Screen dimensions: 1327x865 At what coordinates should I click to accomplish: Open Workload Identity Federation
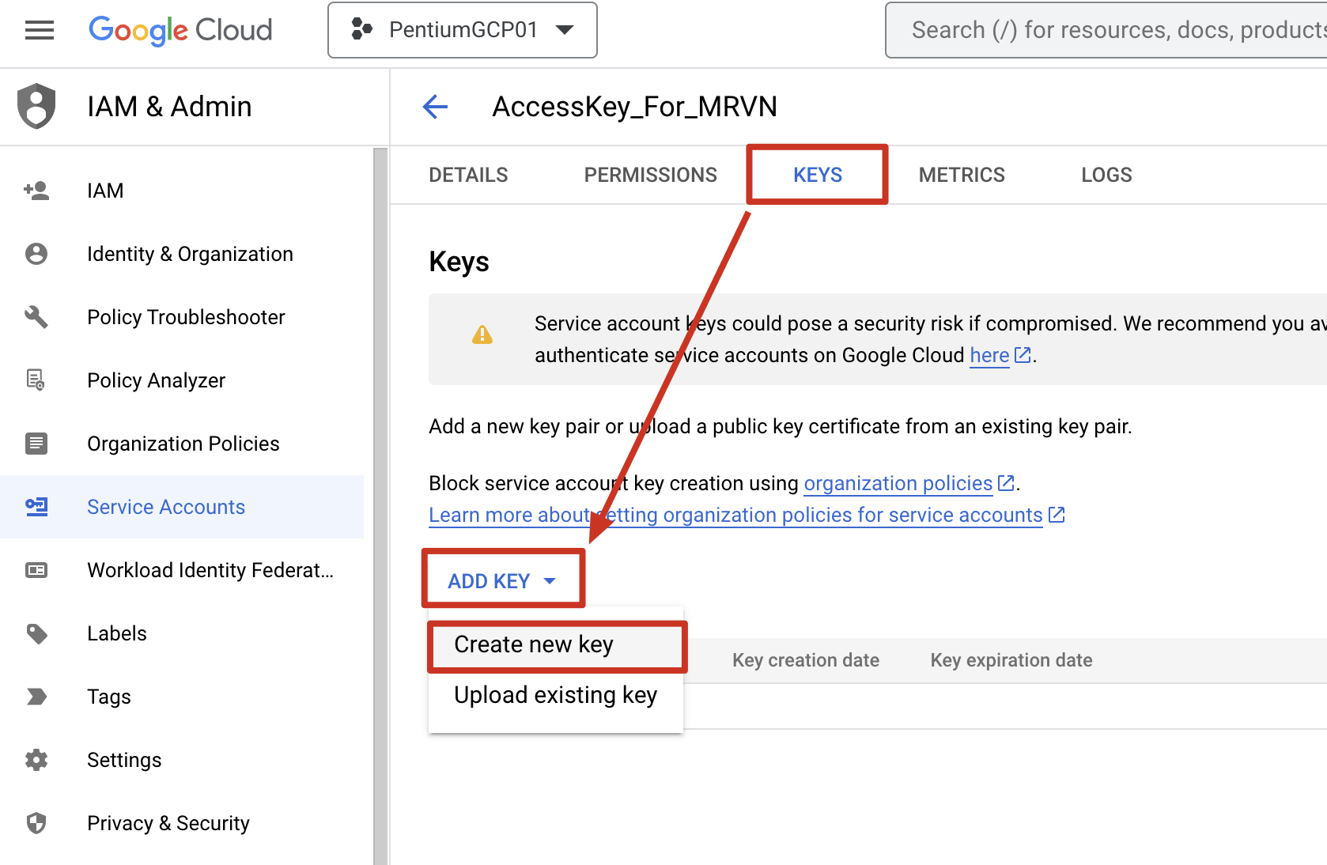(210, 570)
